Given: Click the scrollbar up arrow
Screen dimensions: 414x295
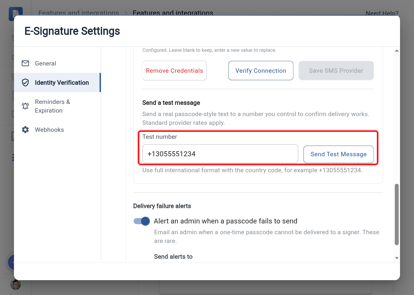Looking at the screenshot, I should [397, 51].
